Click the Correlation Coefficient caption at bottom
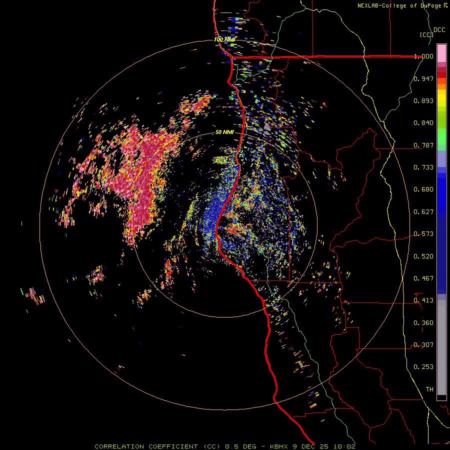This screenshot has height=450, width=450. click(x=225, y=446)
